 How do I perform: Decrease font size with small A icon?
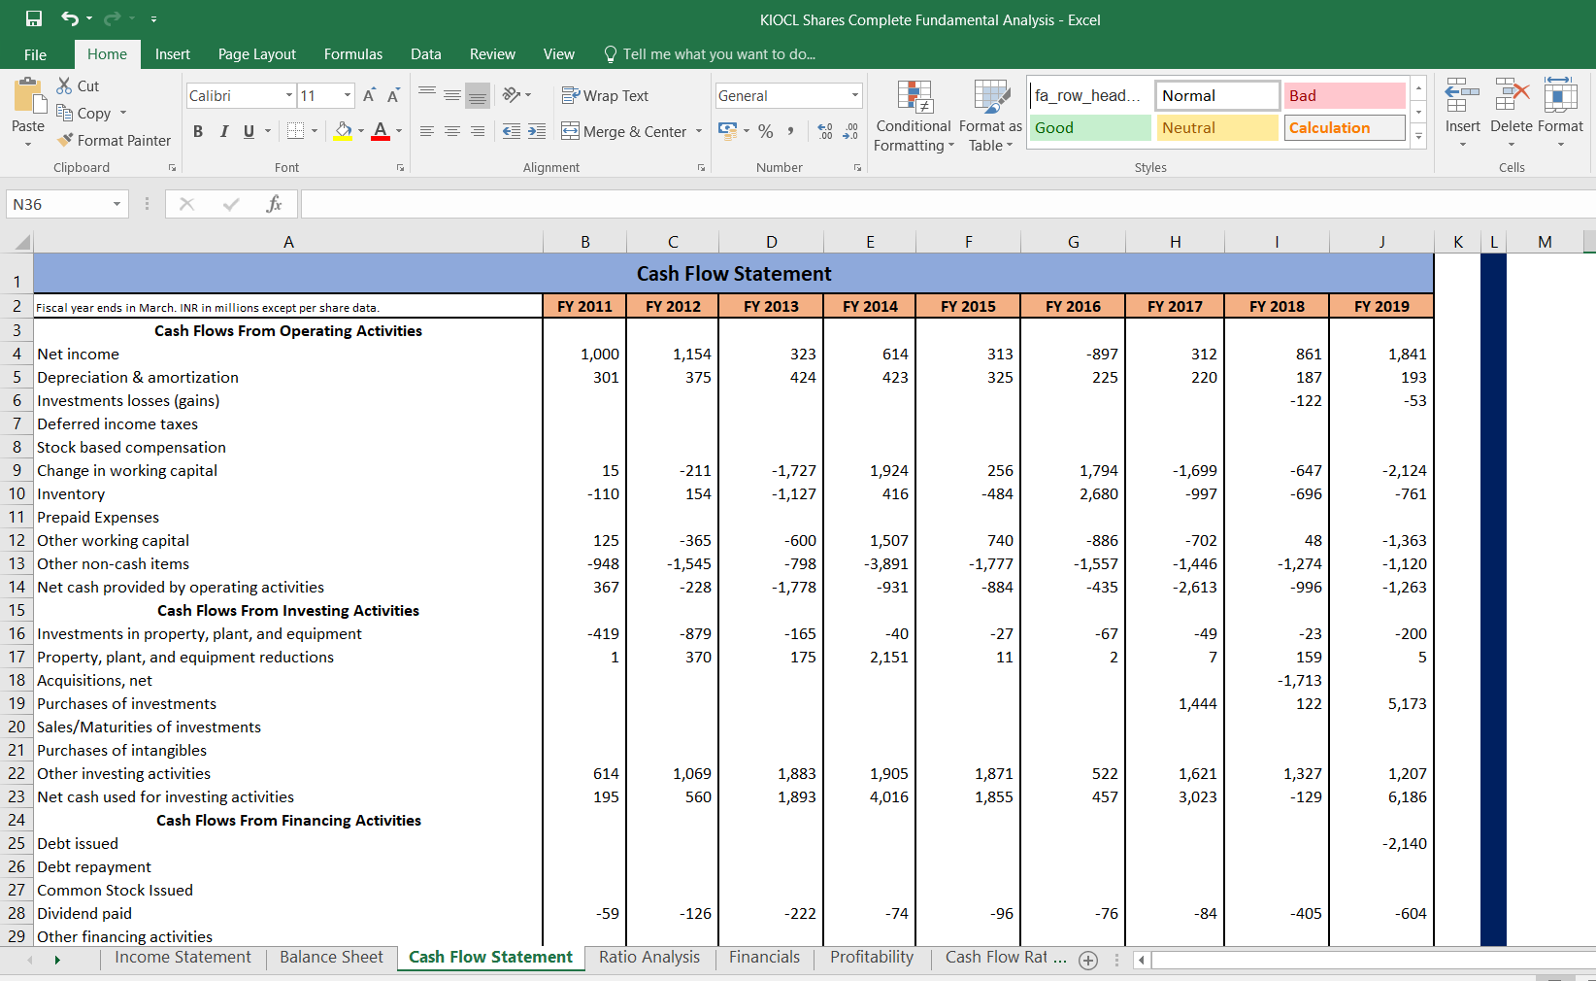point(393,95)
